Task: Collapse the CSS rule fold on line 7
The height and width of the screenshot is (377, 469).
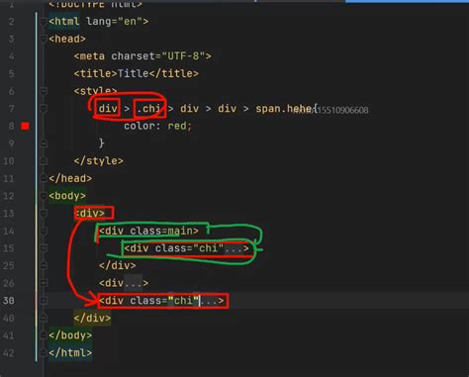Action: point(44,108)
